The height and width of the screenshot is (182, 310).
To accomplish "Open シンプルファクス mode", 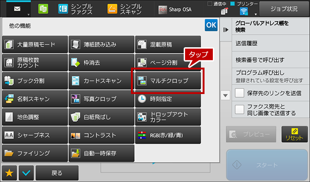I will pyautogui.click(x=75, y=9).
